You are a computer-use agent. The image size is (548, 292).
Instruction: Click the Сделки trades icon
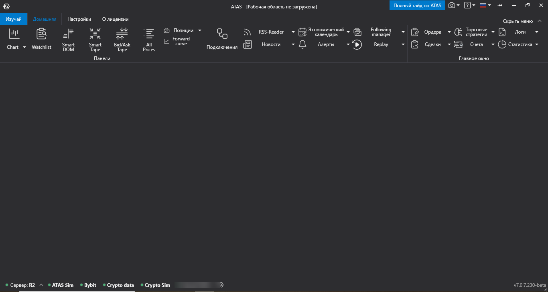click(415, 44)
